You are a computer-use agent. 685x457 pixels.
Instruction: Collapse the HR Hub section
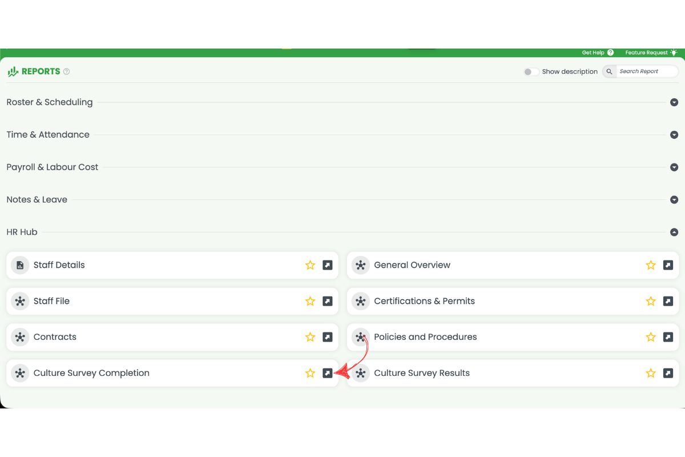[x=674, y=232]
